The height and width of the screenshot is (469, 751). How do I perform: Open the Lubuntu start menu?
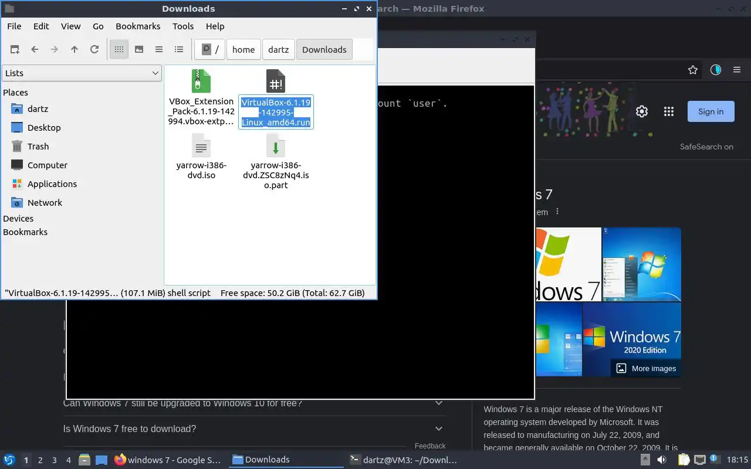9,460
